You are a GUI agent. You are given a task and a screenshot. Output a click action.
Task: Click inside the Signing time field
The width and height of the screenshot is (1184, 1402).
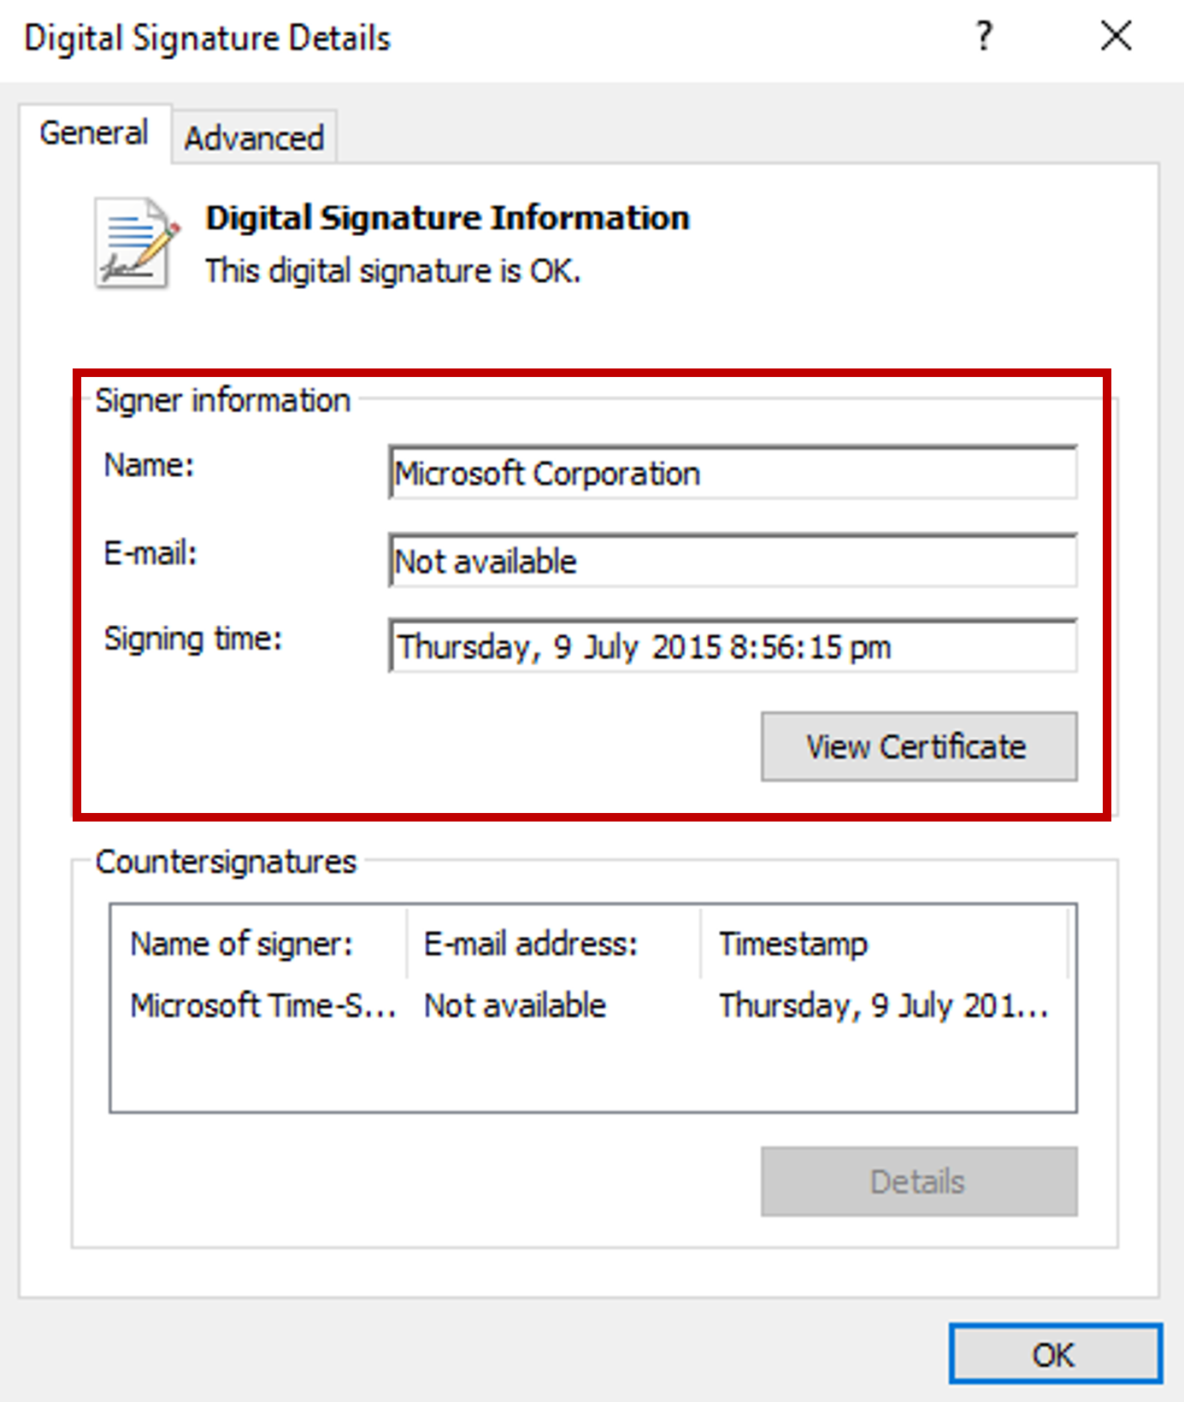click(x=732, y=647)
